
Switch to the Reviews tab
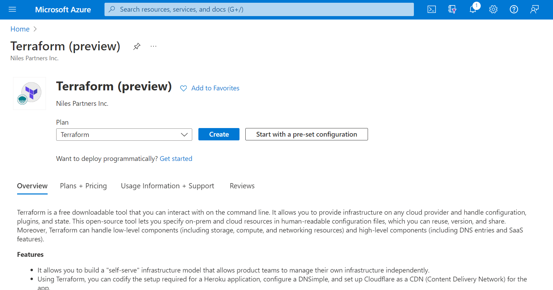click(242, 186)
